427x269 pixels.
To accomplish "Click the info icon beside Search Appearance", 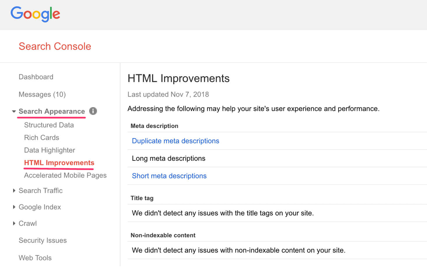I will 93,111.
